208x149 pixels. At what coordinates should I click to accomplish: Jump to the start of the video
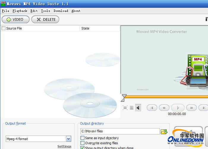(152, 108)
